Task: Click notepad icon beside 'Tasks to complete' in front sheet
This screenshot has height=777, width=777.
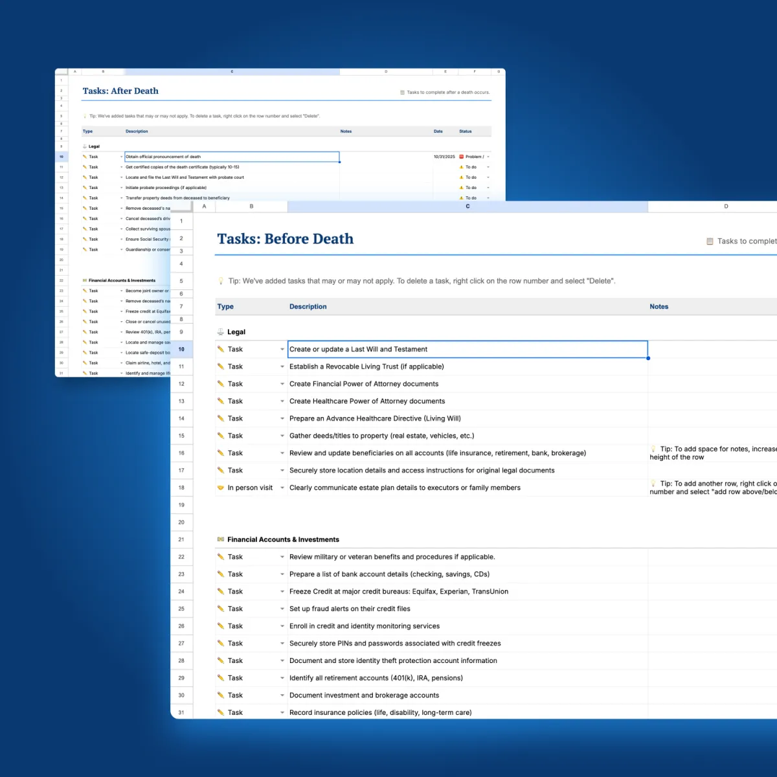Action: tap(710, 241)
